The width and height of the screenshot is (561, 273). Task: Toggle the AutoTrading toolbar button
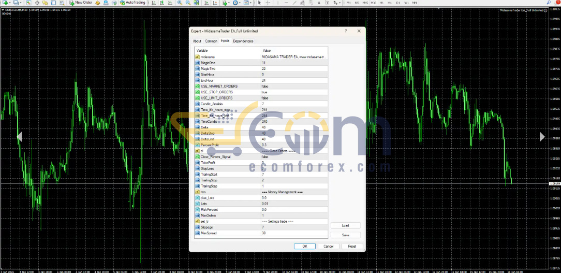pos(132,3)
